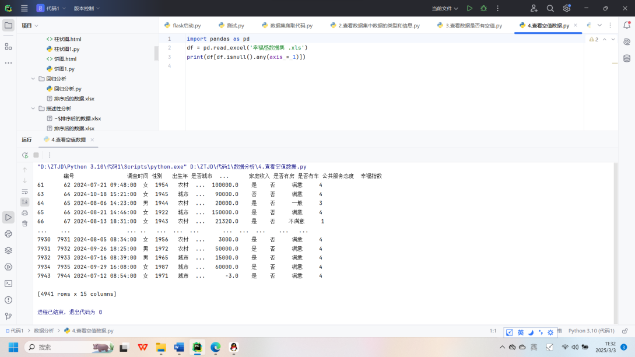Clear all console output trash icon
This screenshot has height=357, width=635.
[x=24, y=223]
